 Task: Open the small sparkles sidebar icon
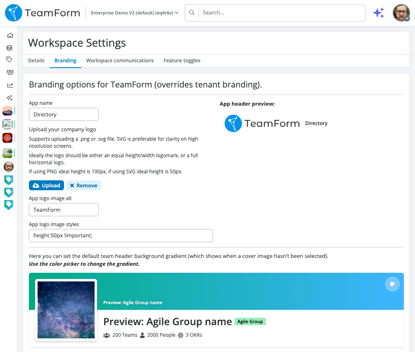point(9,98)
